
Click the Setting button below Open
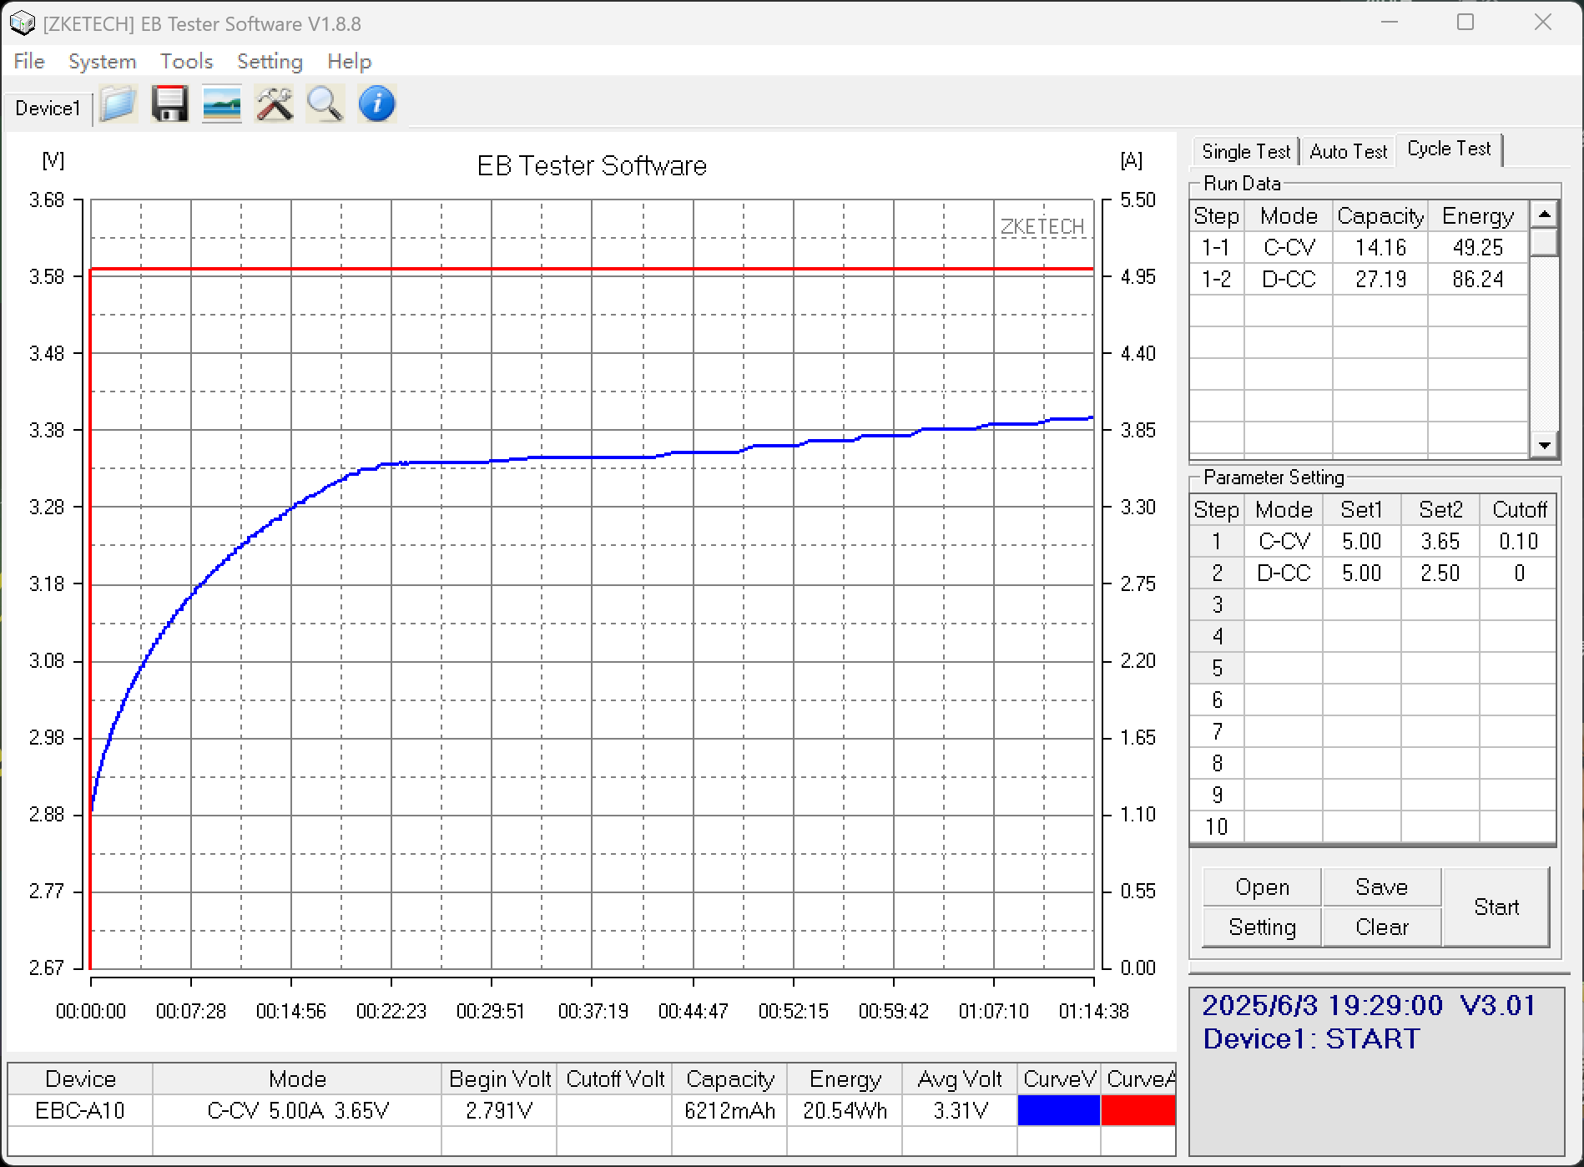point(1262,927)
